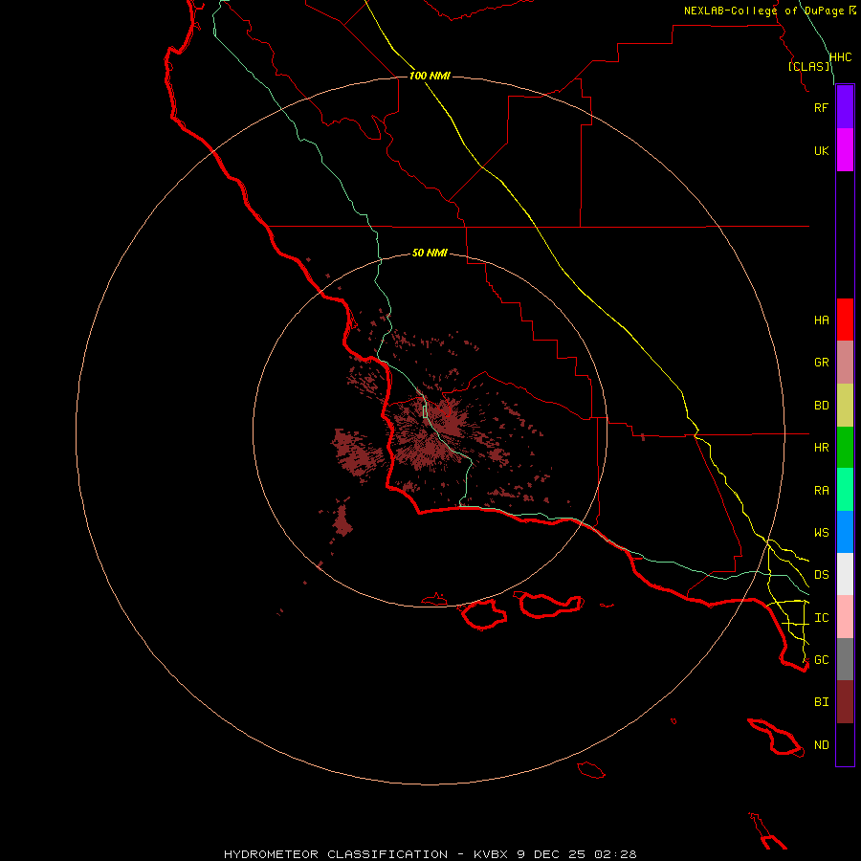Pick the RA light green swatch
The width and height of the screenshot is (861, 861).
click(x=845, y=490)
